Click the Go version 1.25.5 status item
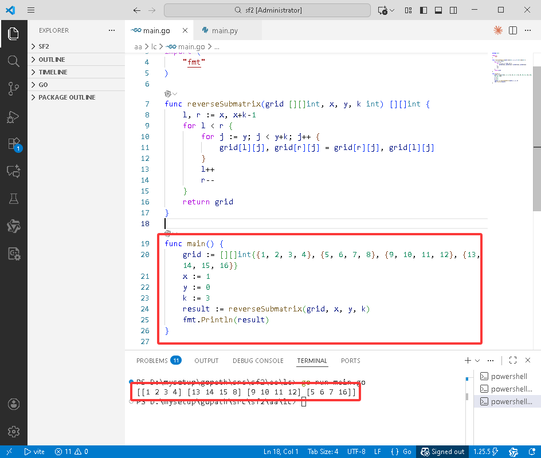The width and height of the screenshot is (541, 458). (485, 452)
